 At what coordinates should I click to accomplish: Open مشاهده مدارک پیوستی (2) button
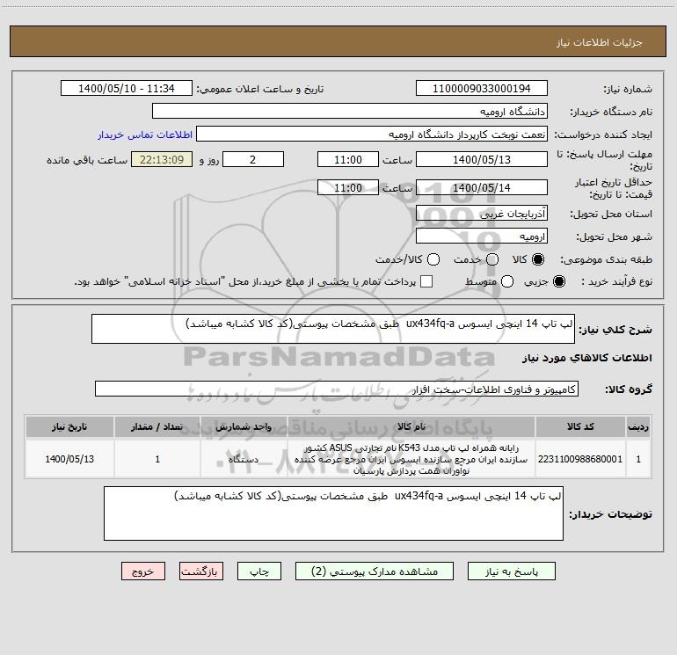(375, 571)
